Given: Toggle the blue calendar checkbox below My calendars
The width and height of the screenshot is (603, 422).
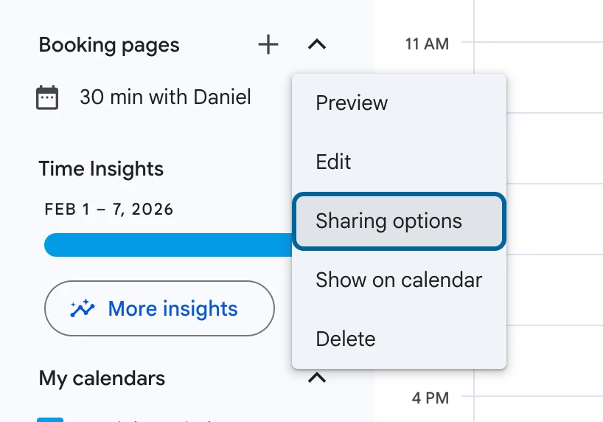Looking at the screenshot, I should (50, 420).
